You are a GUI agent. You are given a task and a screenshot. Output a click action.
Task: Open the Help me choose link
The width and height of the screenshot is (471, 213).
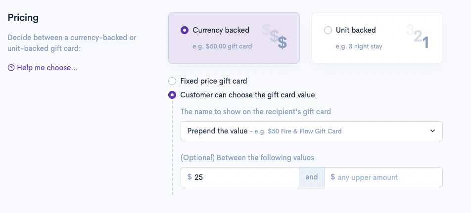click(47, 68)
